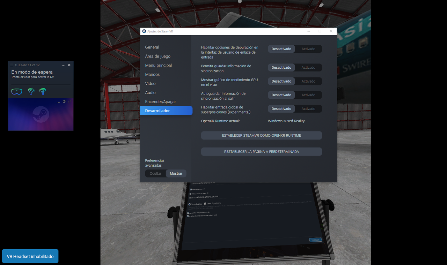The image size is (447, 265).
Task: Pop out the VR view preview
Action: pyautogui.click(x=64, y=101)
